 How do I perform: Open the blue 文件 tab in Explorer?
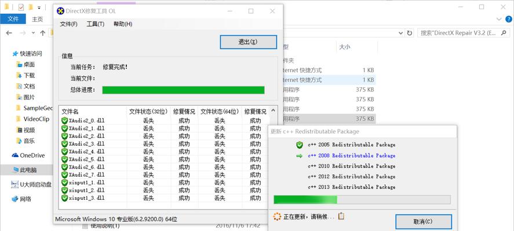click(x=13, y=19)
